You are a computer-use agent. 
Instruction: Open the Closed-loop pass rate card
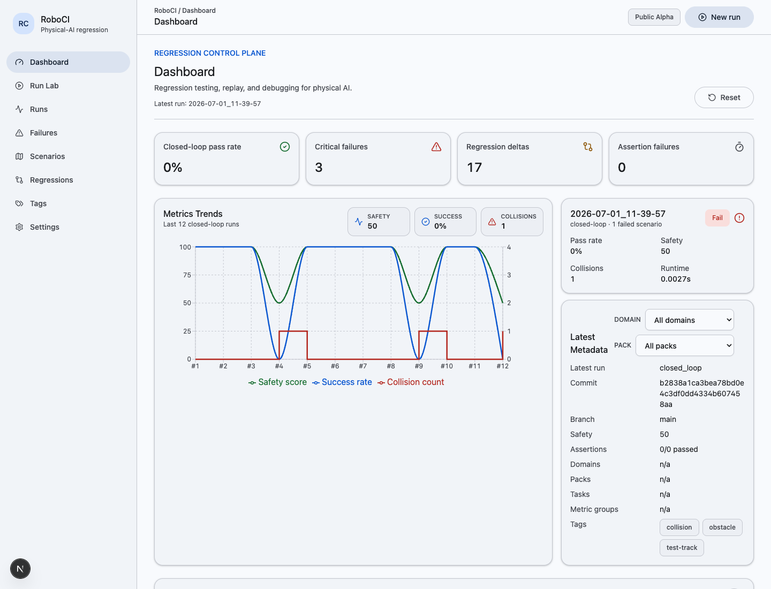pyautogui.click(x=226, y=159)
